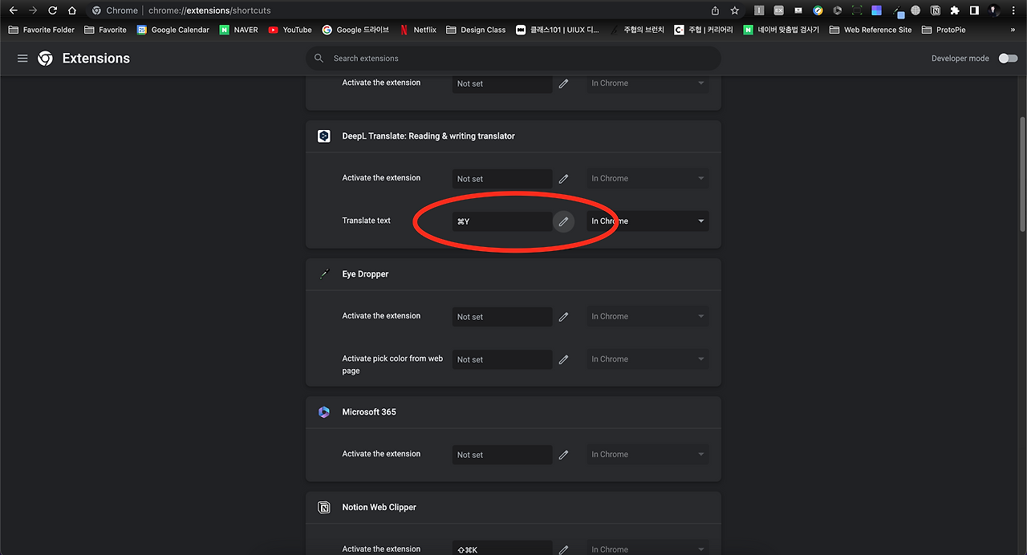Image resolution: width=1027 pixels, height=555 pixels.
Task: Click the Translate text ⌘Y shortcut field
Action: [x=502, y=221]
